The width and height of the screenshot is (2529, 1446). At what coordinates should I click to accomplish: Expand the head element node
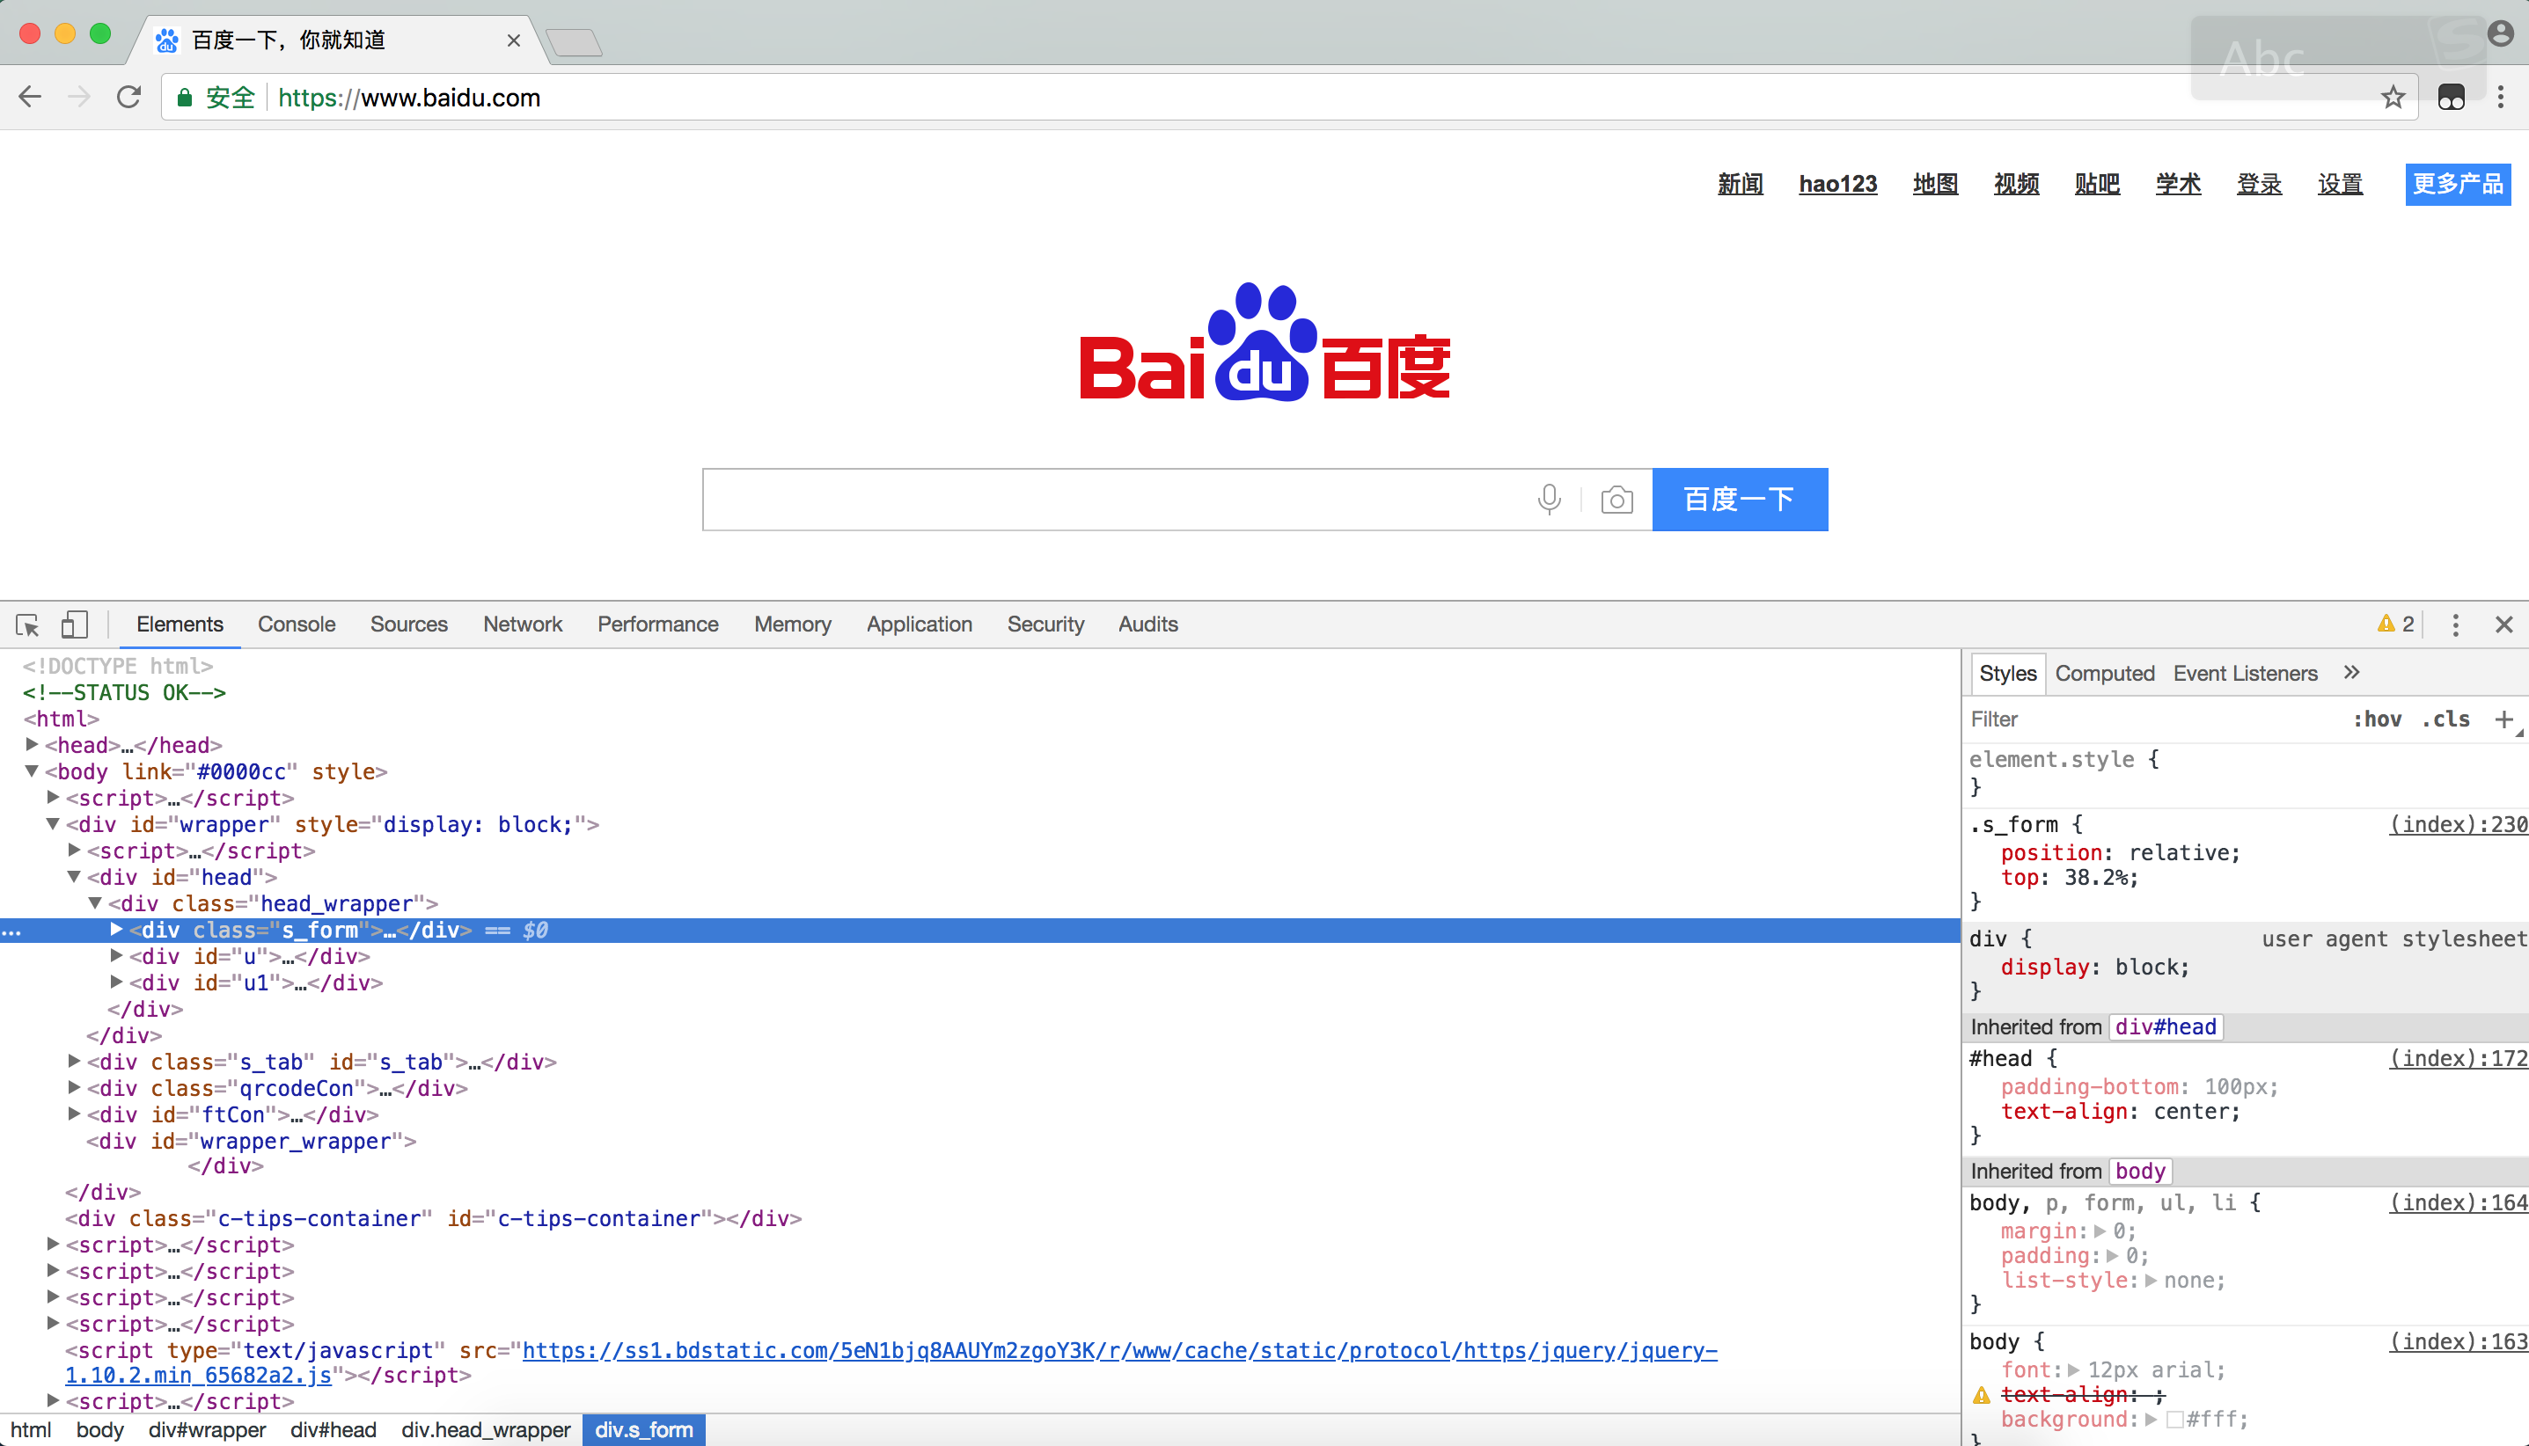click(x=32, y=745)
